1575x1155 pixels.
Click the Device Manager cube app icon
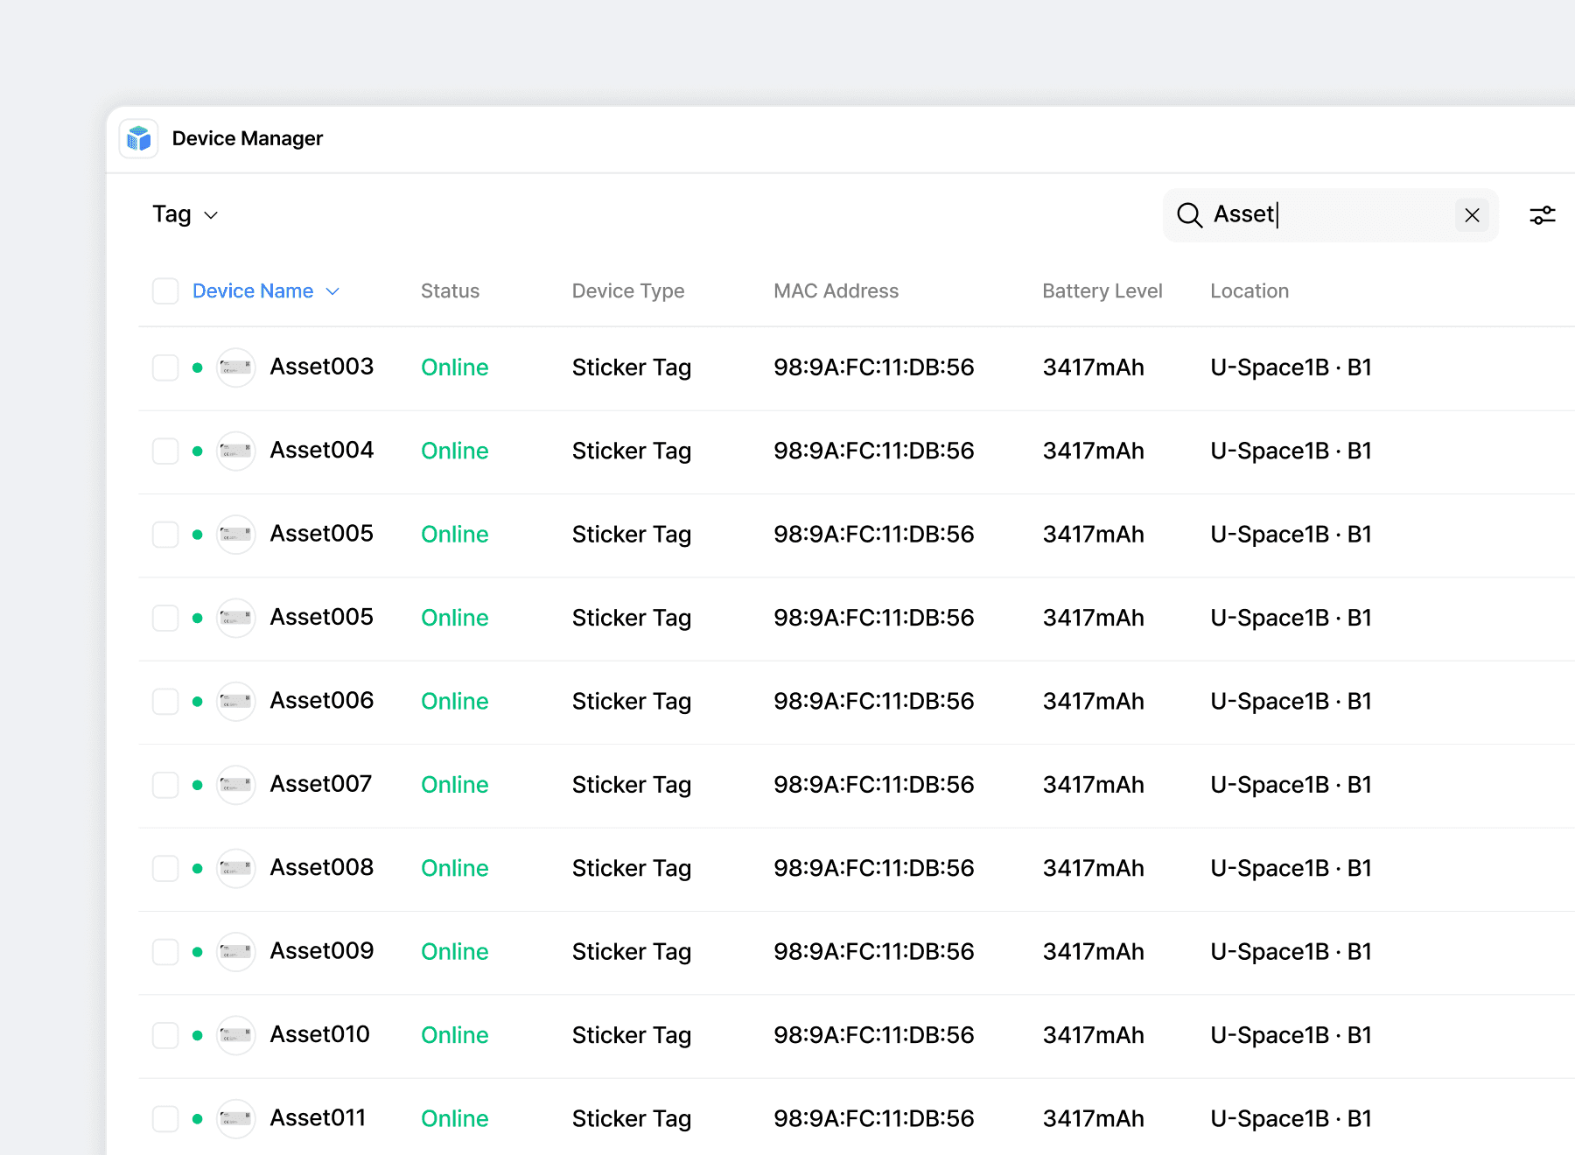138,138
